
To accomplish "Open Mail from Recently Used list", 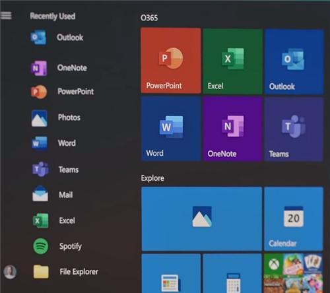I will pos(66,195).
